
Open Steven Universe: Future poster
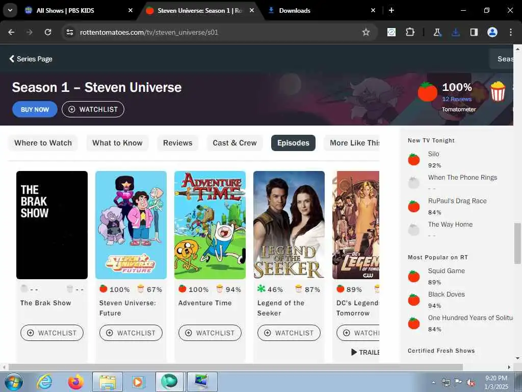point(131,225)
